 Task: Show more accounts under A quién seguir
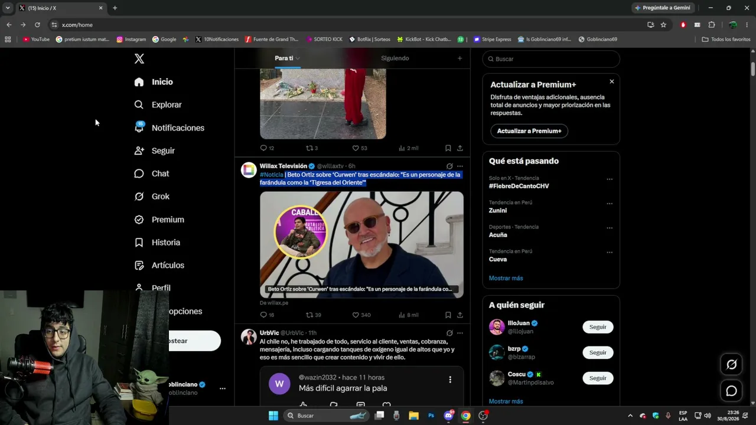[x=506, y=401]
